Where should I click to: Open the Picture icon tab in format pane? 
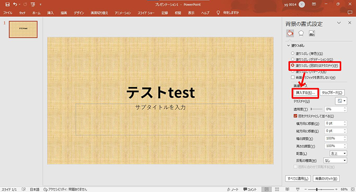coord(312,33)
